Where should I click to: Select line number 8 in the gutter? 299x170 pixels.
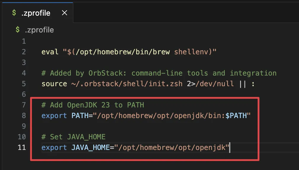[24, 115]
